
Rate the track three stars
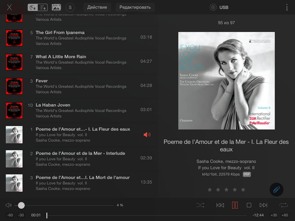pos(226,190)
